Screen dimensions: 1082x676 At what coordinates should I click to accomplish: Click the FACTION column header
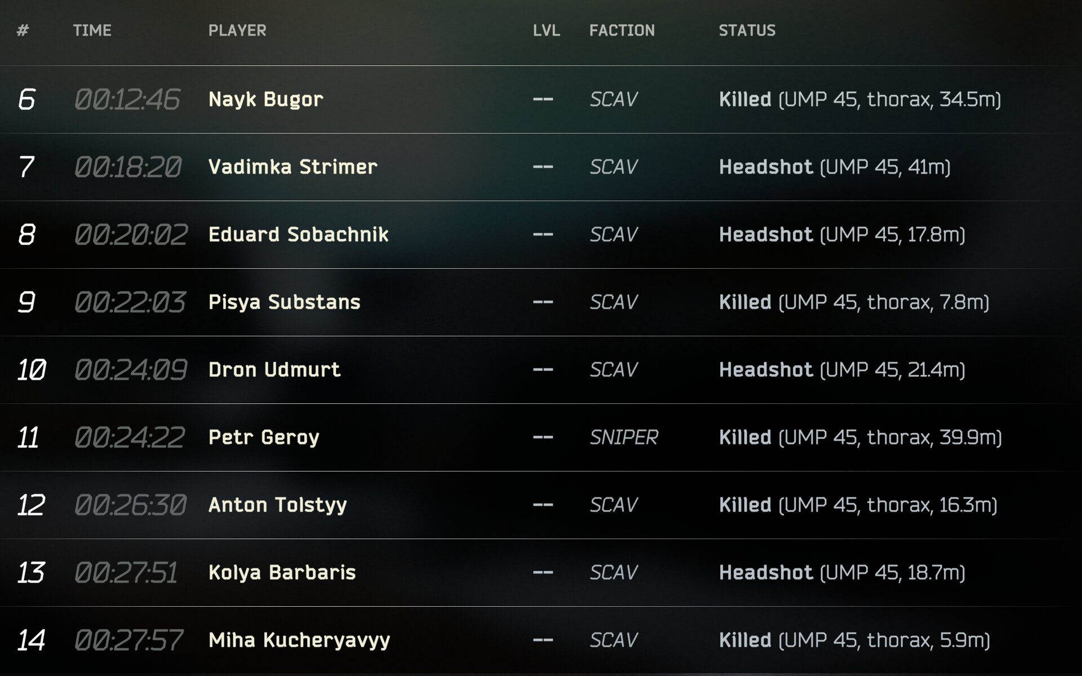point(622,31)
